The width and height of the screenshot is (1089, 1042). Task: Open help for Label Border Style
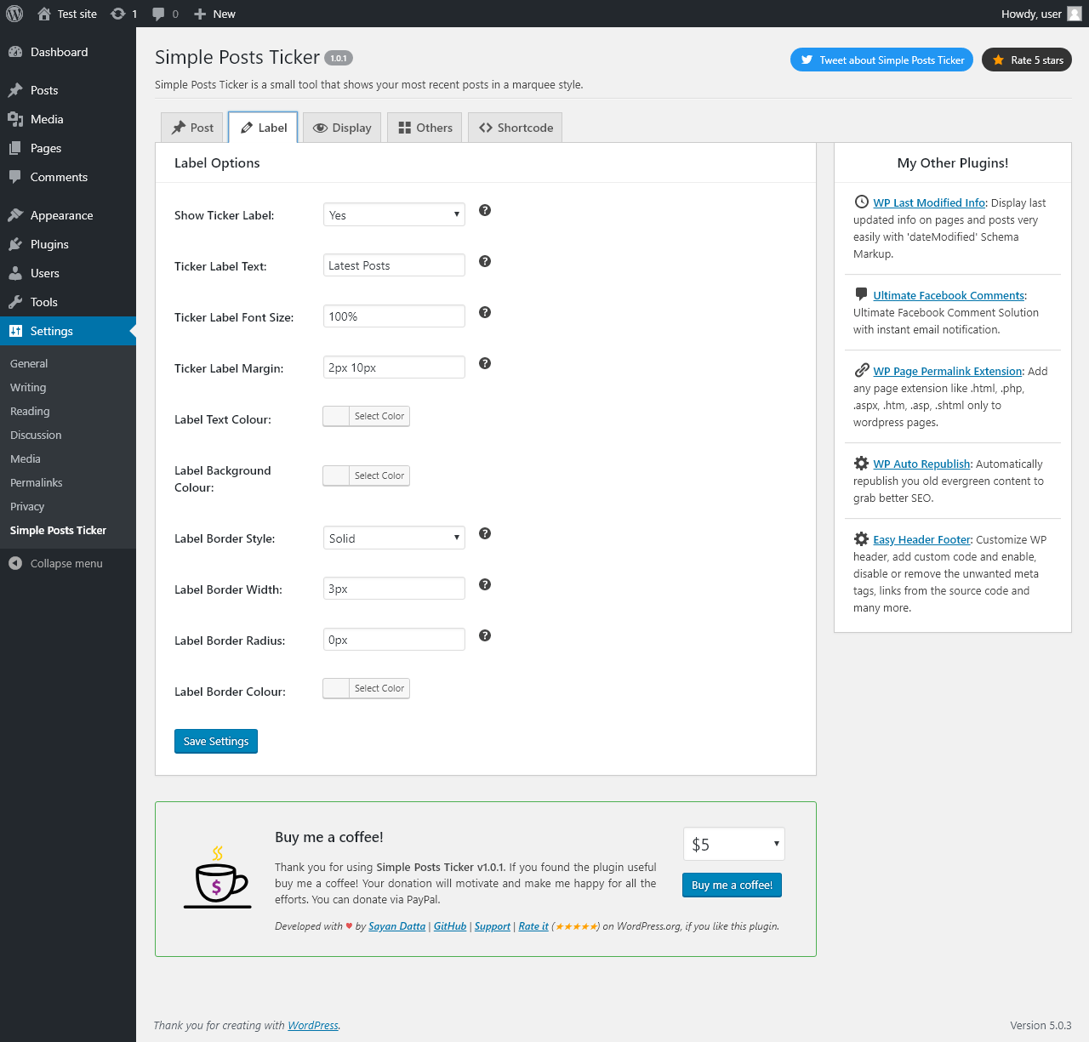coord(485,533)
